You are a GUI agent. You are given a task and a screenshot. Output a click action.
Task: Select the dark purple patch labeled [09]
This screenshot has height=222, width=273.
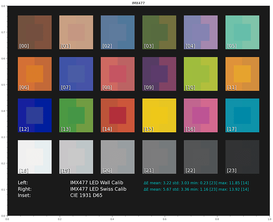point(159,74)
